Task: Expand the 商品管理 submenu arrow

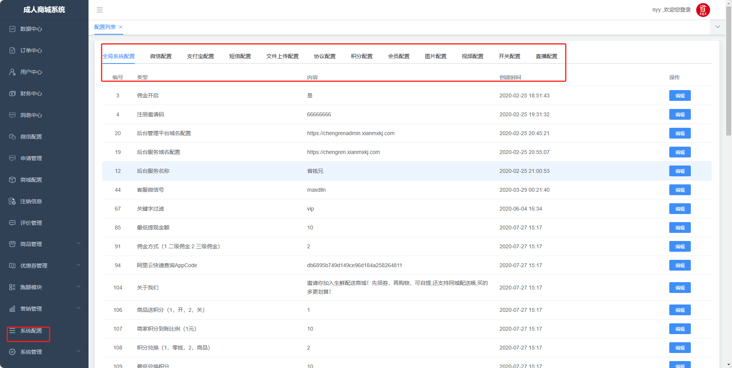Action: coord(79,243)
